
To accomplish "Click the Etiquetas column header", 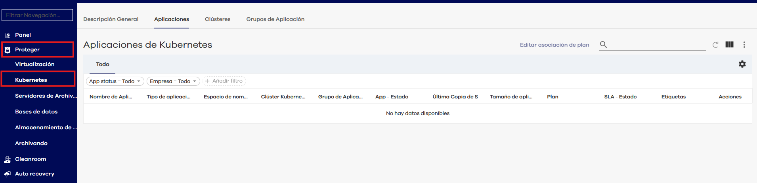I will [x=673, y=96].
